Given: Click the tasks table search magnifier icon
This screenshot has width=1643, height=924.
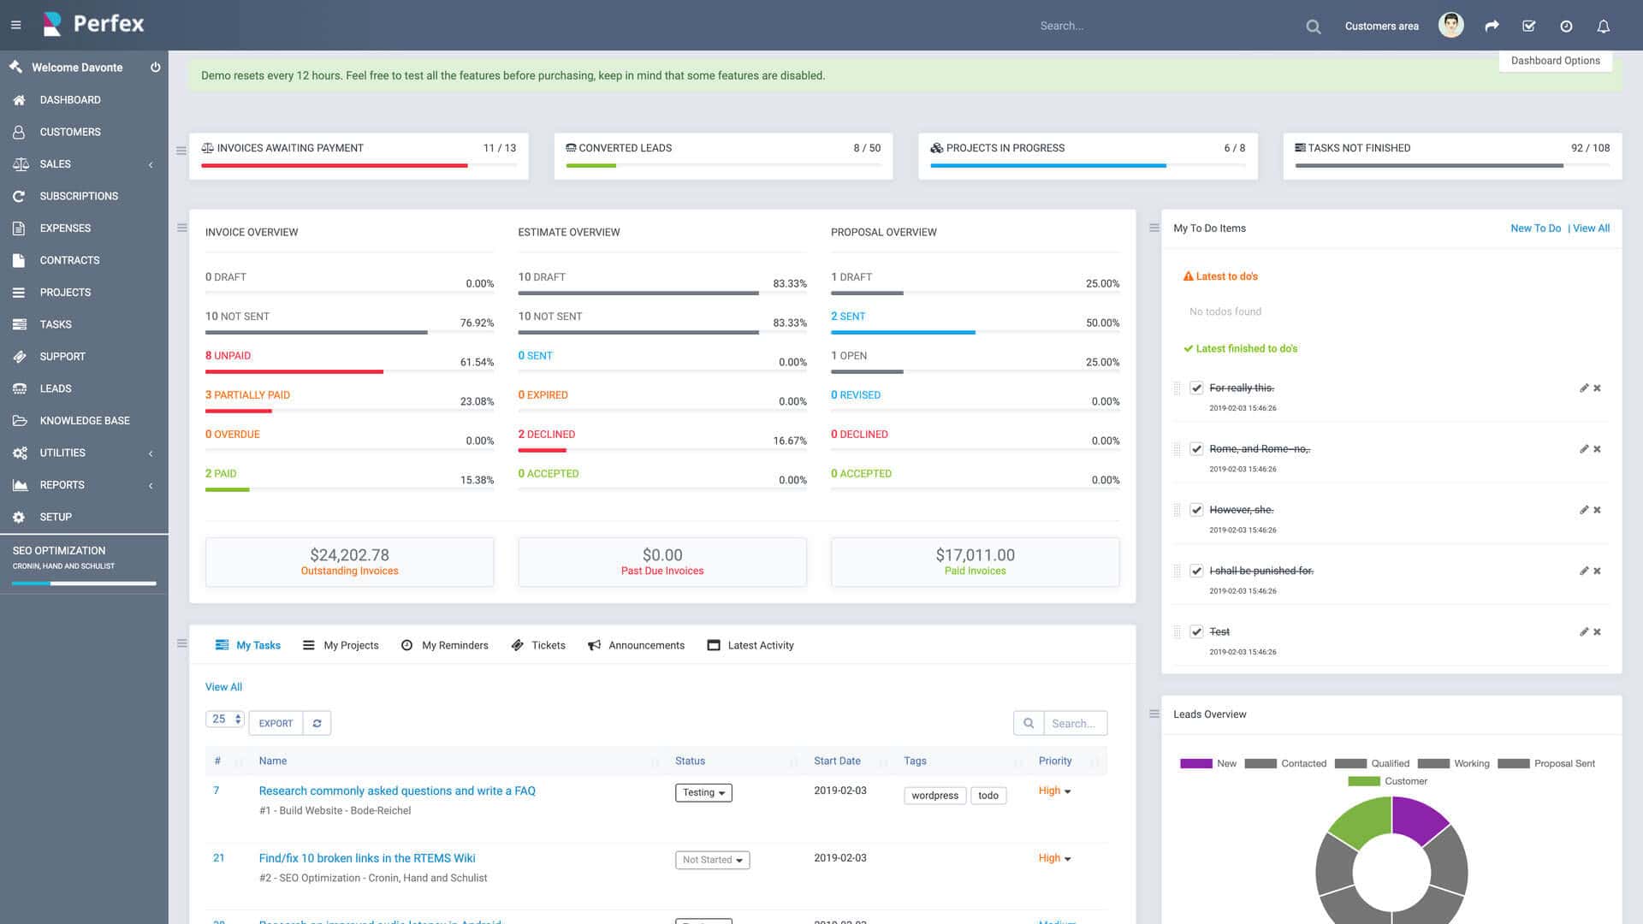Looking at the screenshot, I should [1029, 723].
